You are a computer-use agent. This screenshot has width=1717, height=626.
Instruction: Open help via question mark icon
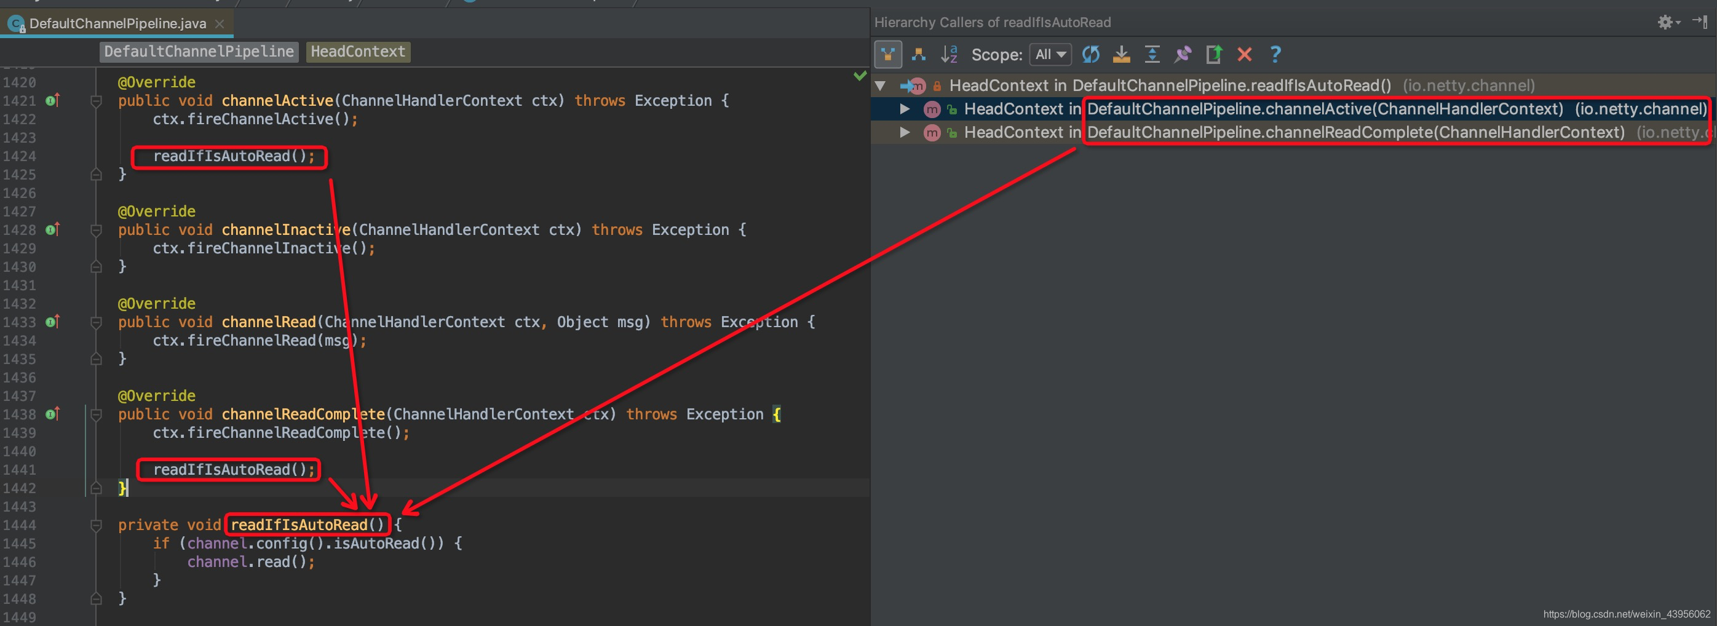1275,55
